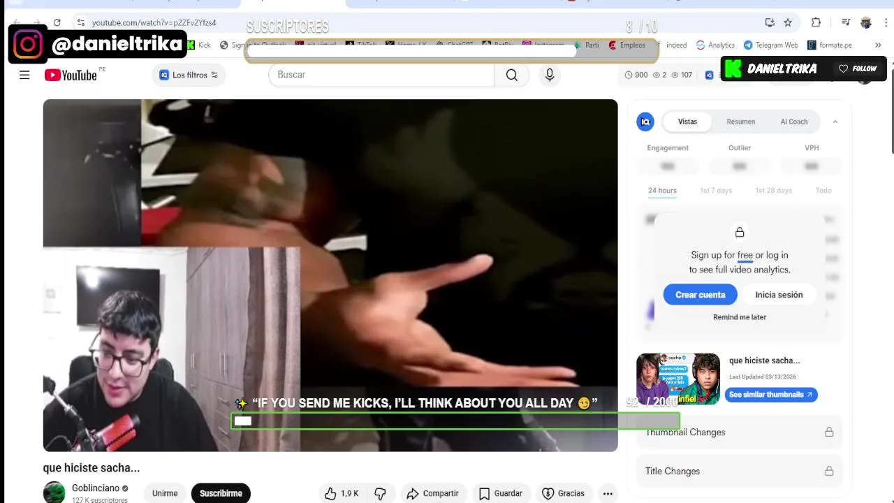Viewport: 894px width, 503px height.
Task: Open the Goblinciano channel name
Action: pos(96,488)
